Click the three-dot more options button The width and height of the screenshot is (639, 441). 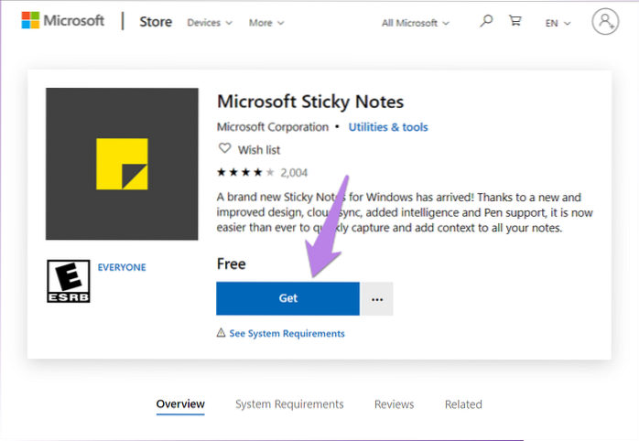(x=377, y=299)
